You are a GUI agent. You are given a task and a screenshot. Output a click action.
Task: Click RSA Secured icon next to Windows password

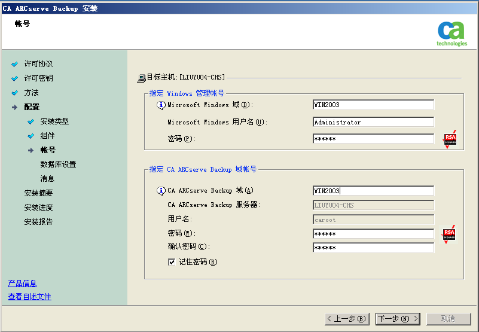pyautogui.click(x=449, y=139)
